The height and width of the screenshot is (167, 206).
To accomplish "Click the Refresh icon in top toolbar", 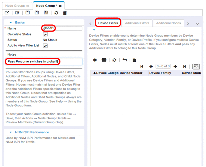I will 57,13.
